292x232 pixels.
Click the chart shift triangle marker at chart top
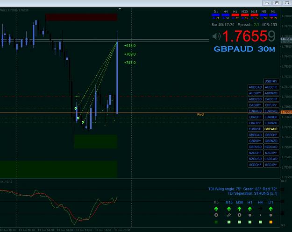point(120,9)
